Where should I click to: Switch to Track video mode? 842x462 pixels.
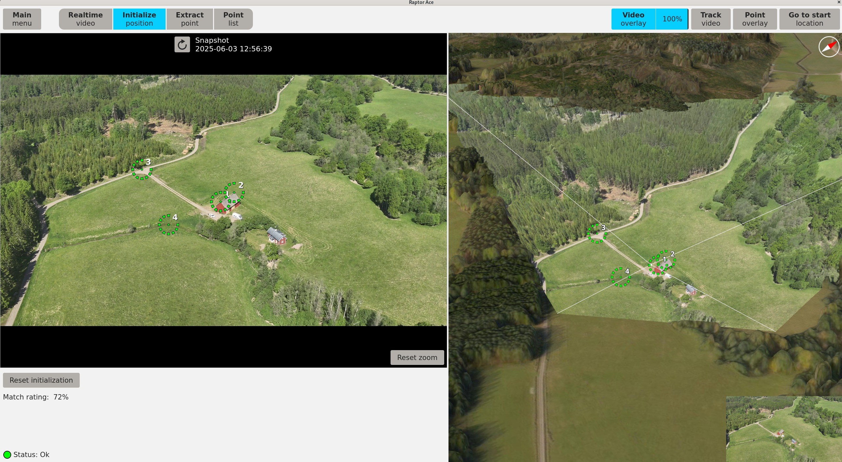click(x=710, y=19)
